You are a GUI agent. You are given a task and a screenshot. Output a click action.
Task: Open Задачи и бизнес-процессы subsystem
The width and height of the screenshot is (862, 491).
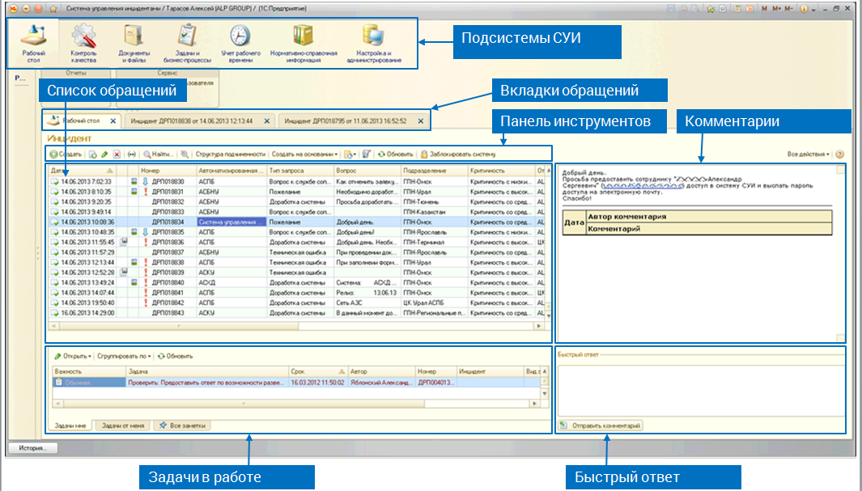tap(187, 44)
